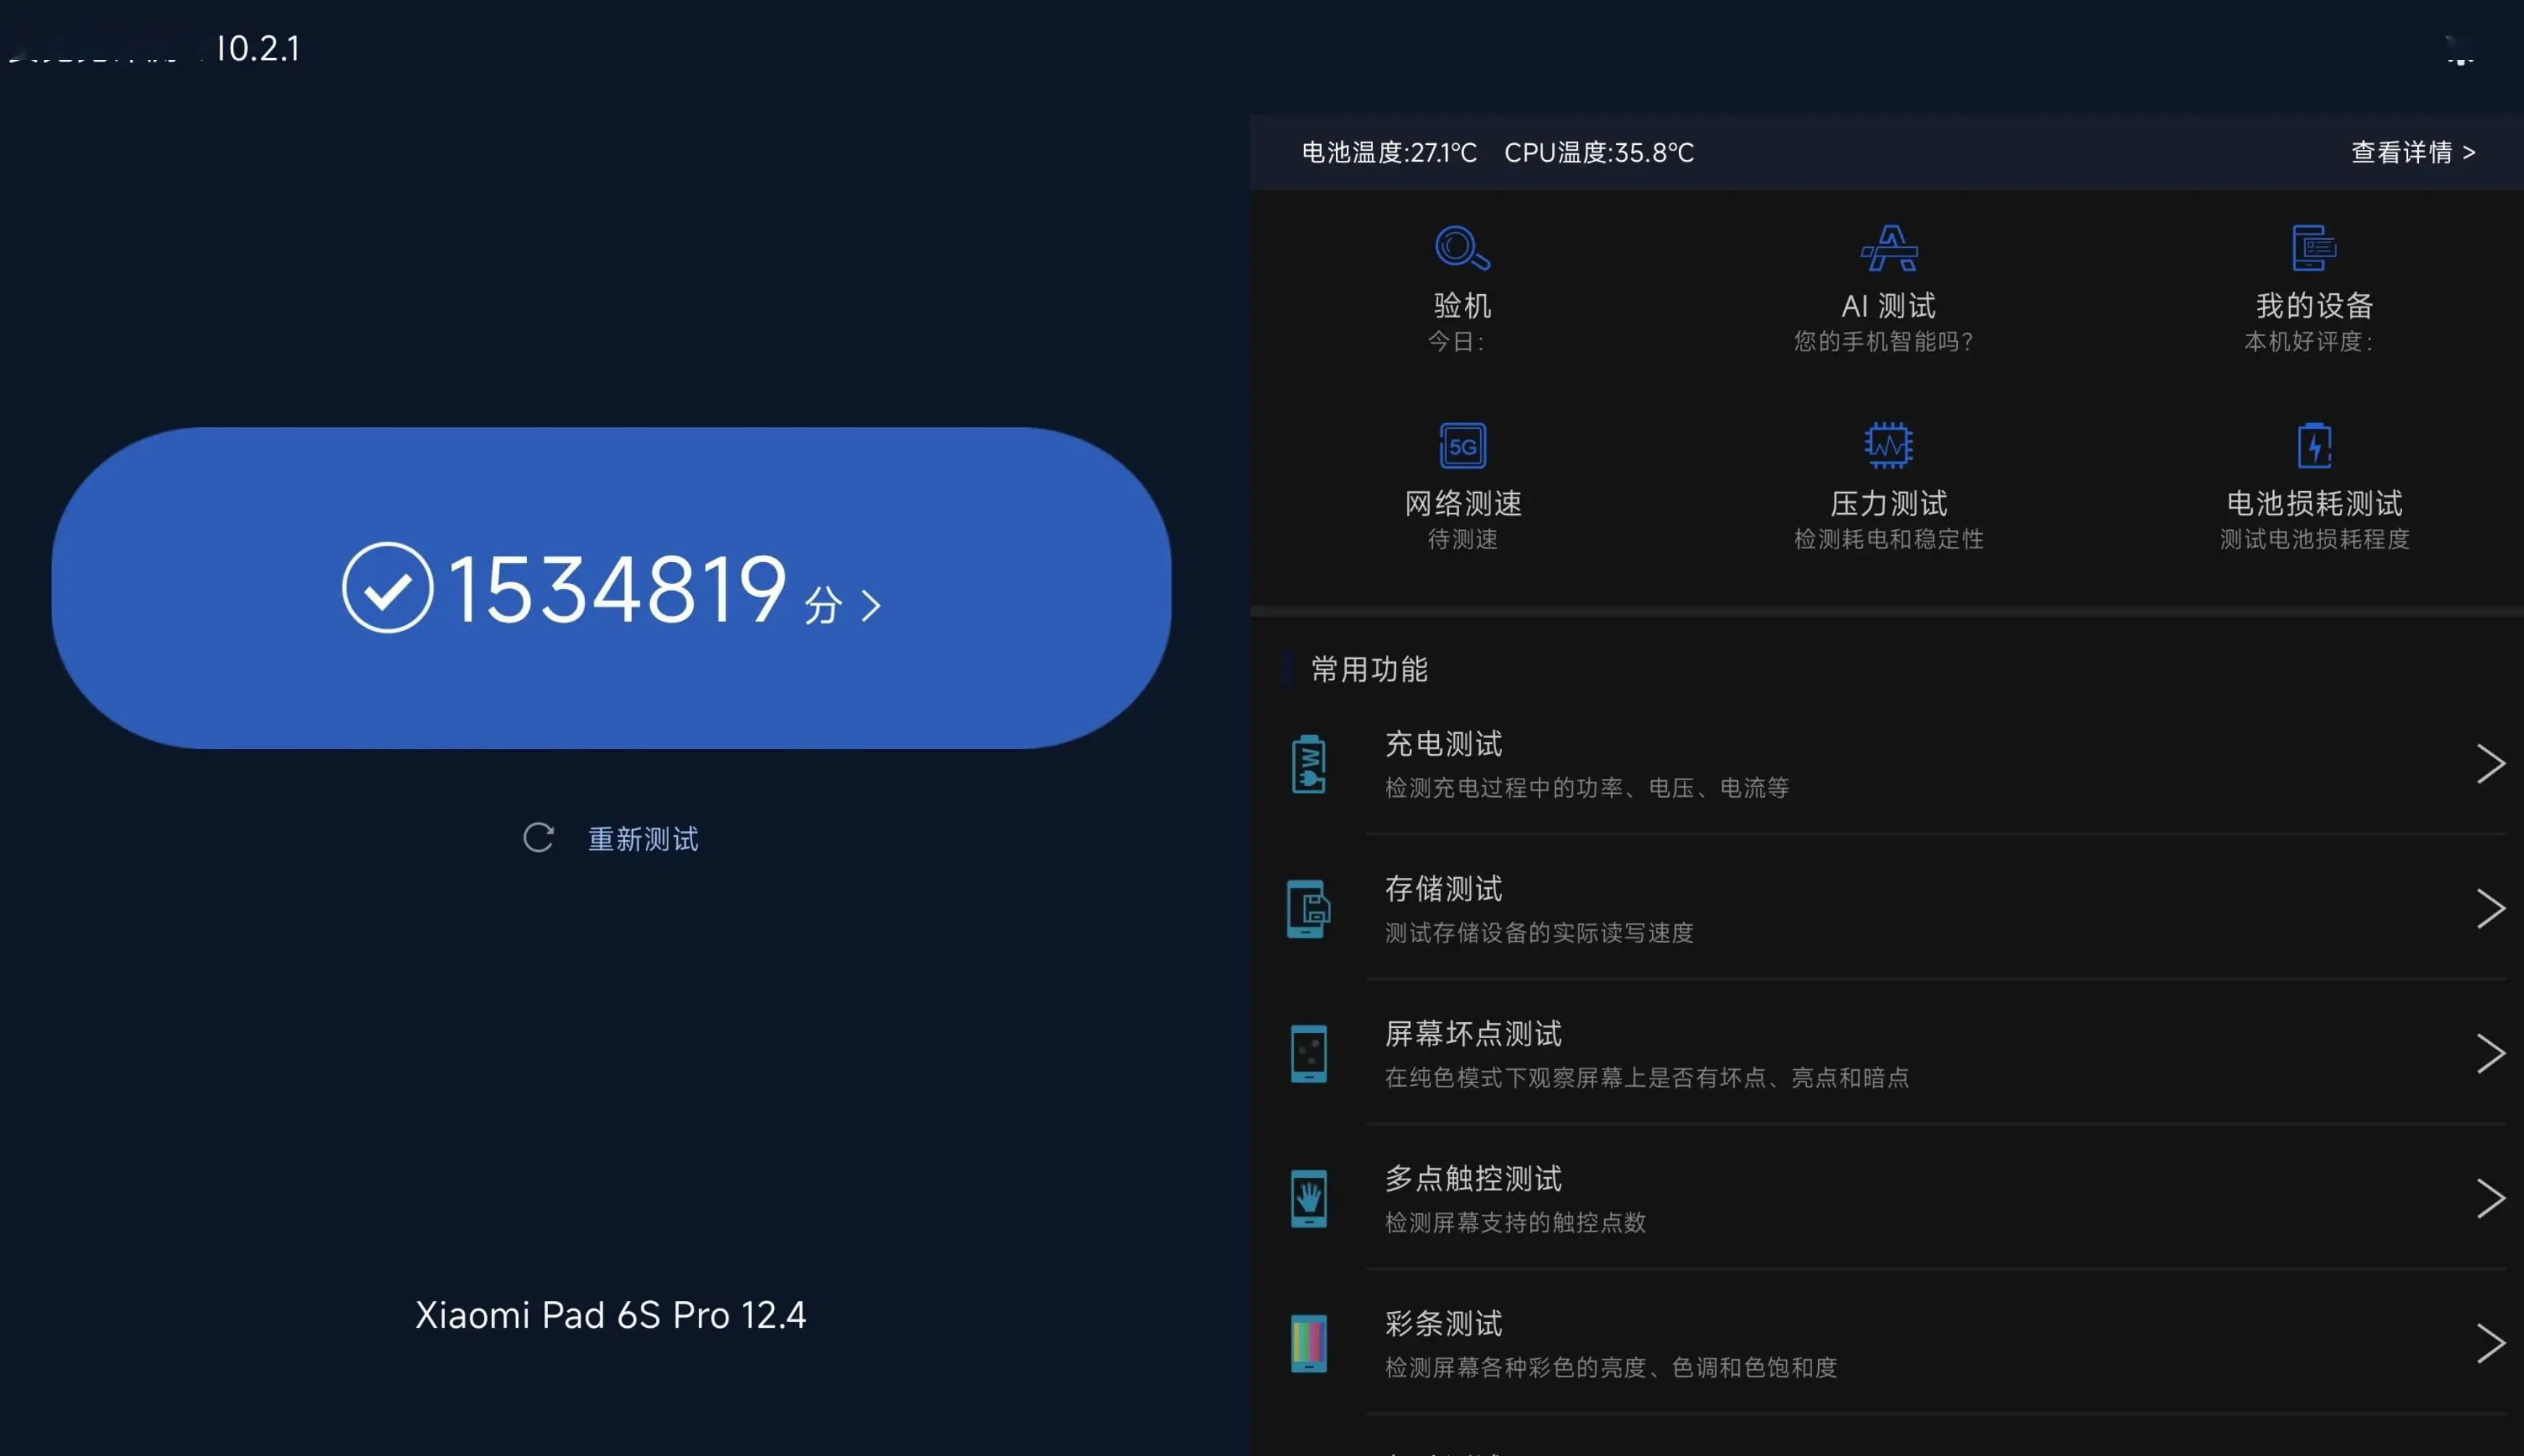Tap the 彩条测试 color bar icon

pos(1308,1343)
